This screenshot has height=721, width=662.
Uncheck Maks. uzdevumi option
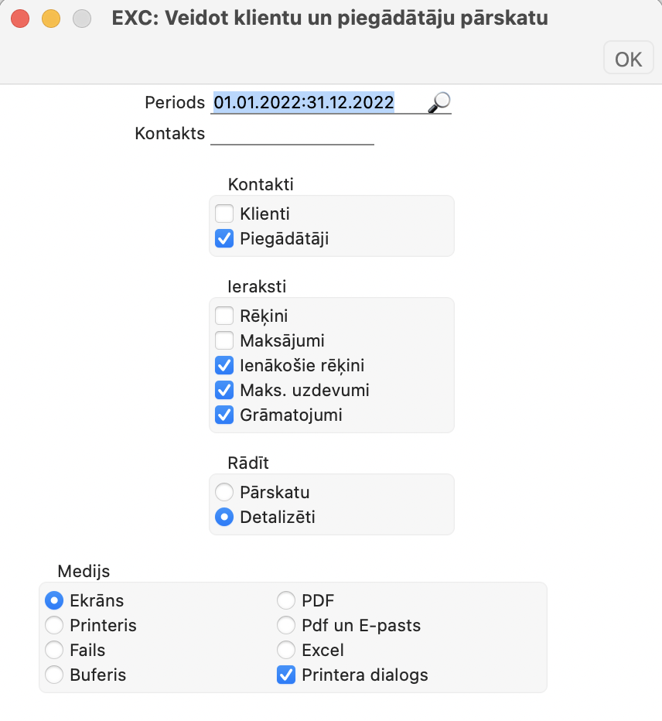click(224, 390)
